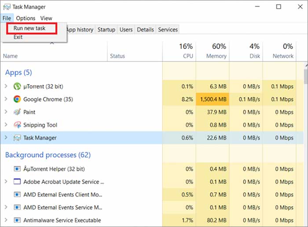Click the µTorrent Helper process icon
This screenshot has width=308, height=227.
click(17, 169)
